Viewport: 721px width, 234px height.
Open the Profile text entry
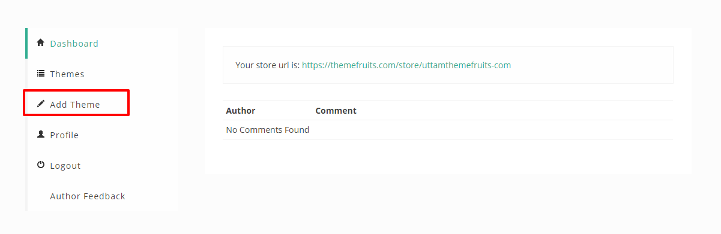(64, 135)
